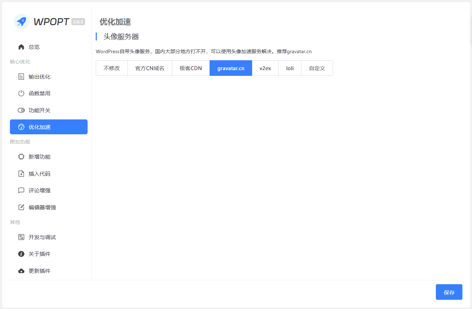Image resolution: width=472 pixels, height=309 pixels.
Task: Select the 总览 home icon
Action: pyautogui.click(x=21, y=46)
